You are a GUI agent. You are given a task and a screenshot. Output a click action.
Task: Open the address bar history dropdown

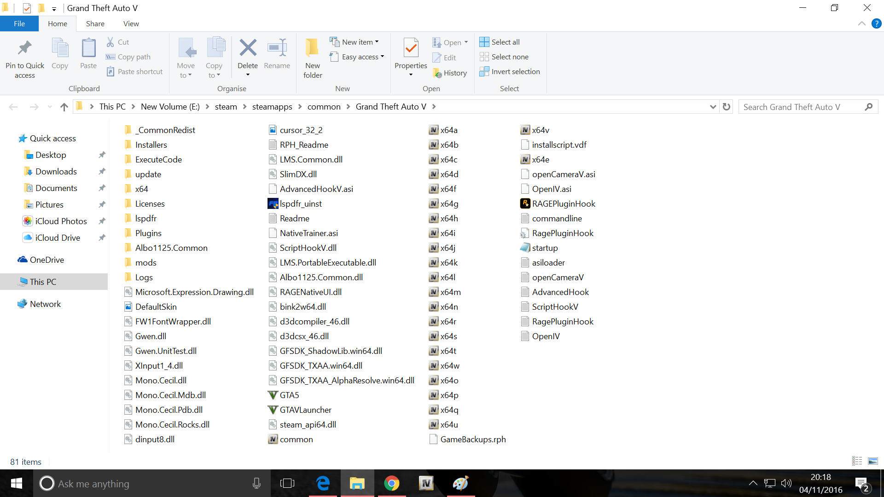713,107
